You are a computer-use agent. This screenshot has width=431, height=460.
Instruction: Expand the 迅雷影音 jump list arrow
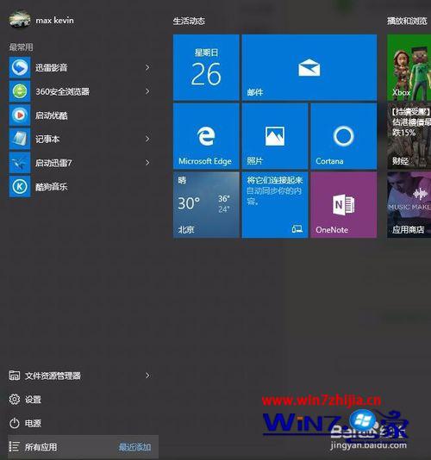coord(147,67)
